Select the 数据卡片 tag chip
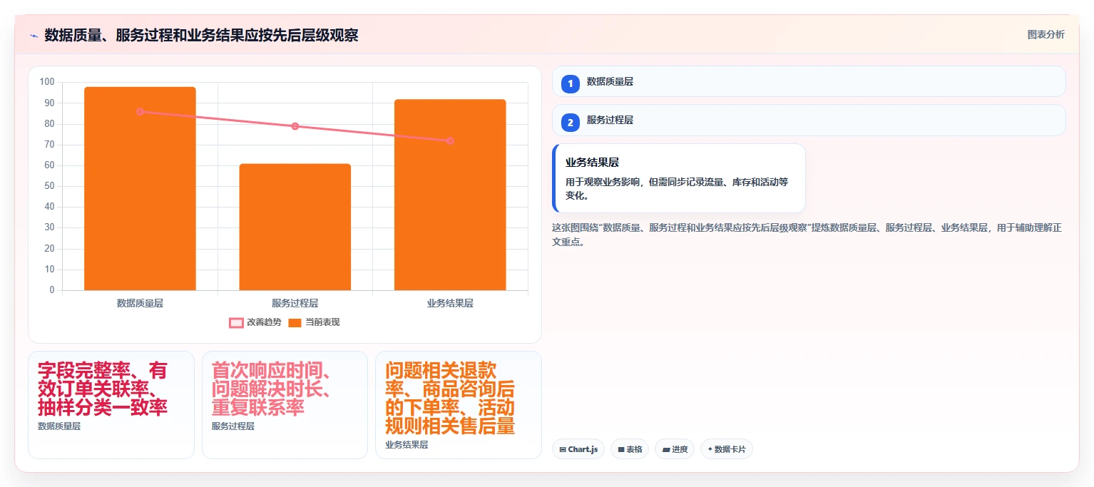Screen dimensions: 1094x487 pyautogui.click(x=726, y=449)
